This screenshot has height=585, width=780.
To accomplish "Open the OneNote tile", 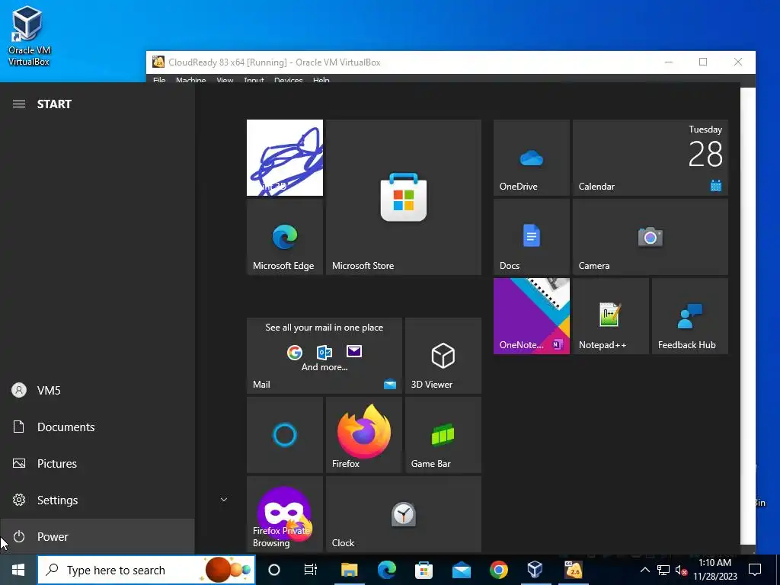I will 531,316.
